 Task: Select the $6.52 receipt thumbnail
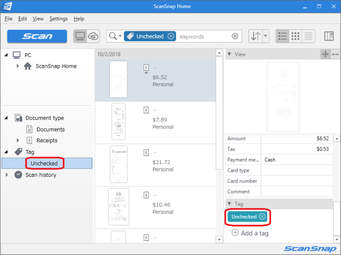pos(118,79)
